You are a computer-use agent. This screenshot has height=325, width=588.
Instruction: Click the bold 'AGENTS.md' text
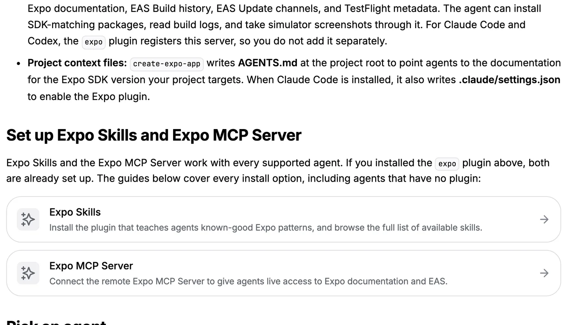(267, 63)
